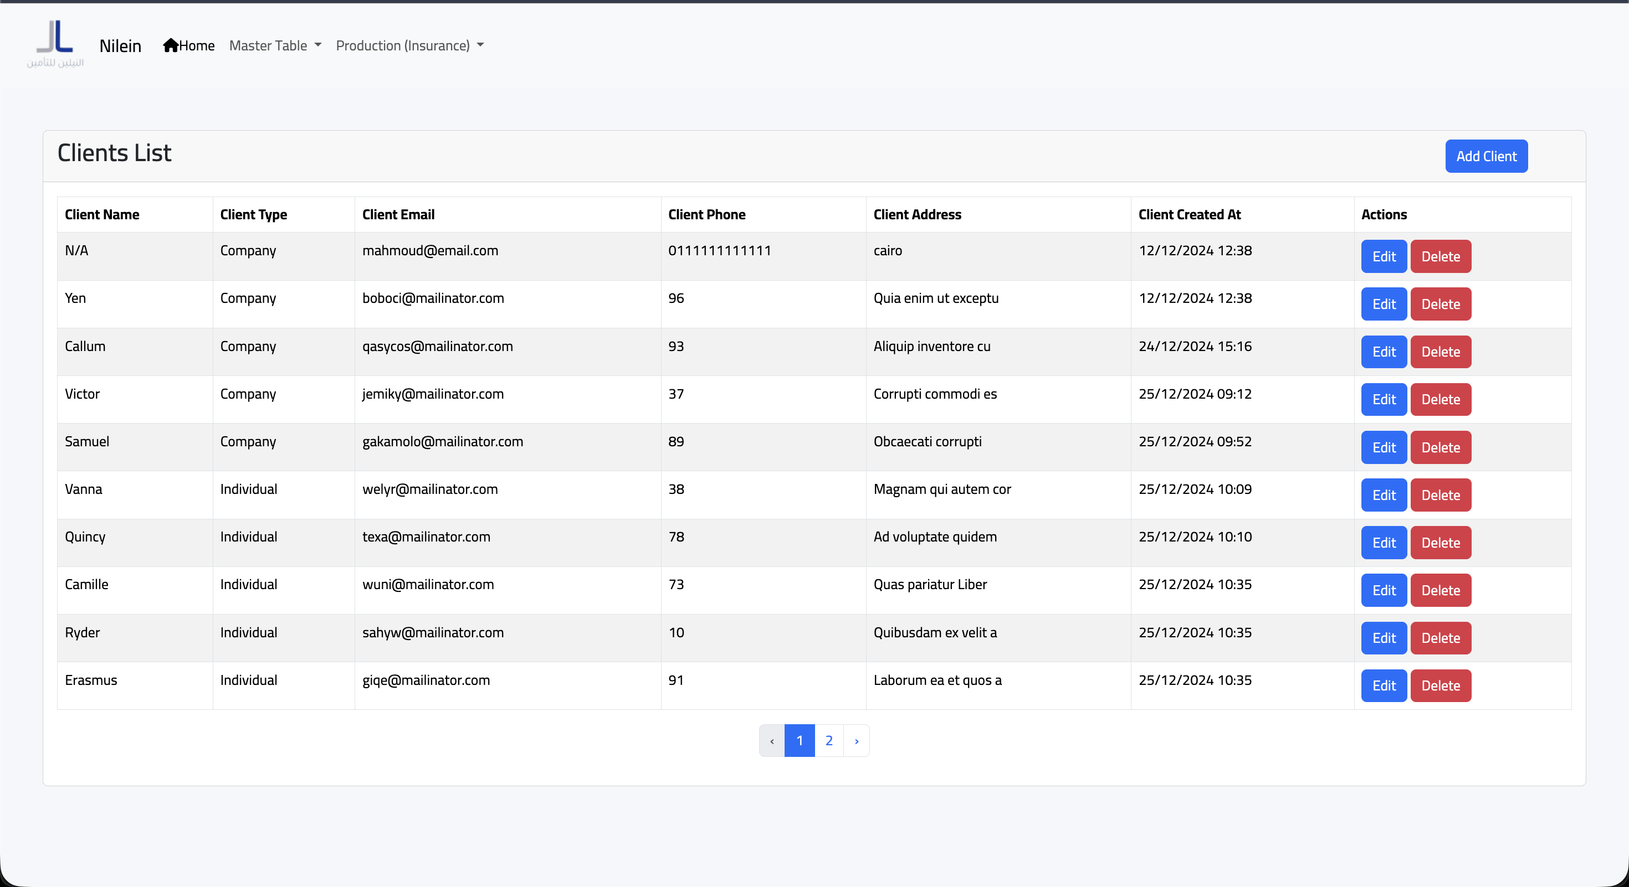Click the Nilein brand name

point(120,45)
